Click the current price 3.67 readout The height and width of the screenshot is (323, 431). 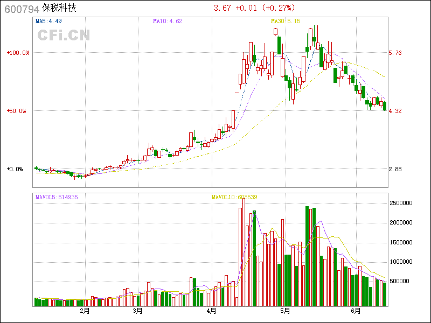pyautogui.click(x=223, y=8)
